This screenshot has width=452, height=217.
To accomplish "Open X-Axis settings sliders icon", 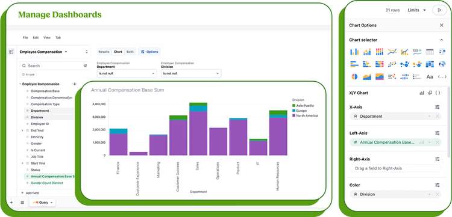I will coord(438,107).
